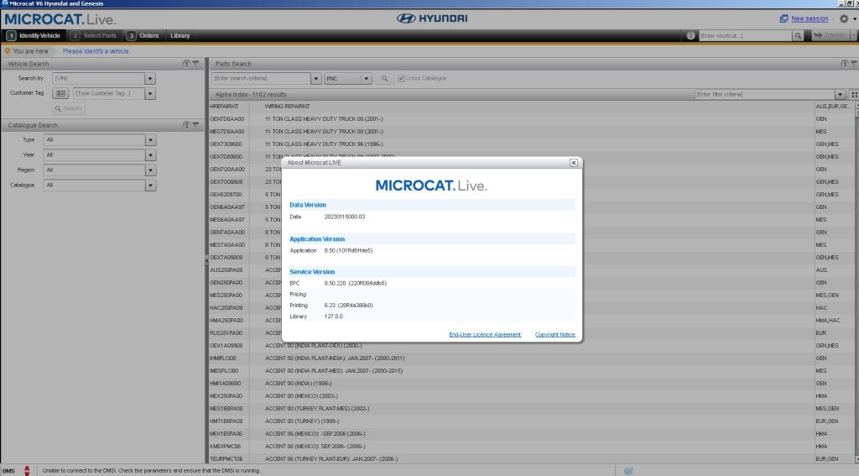Open the Library tab
The width and height of the screenshot is (859, 476).
[180, 36]
